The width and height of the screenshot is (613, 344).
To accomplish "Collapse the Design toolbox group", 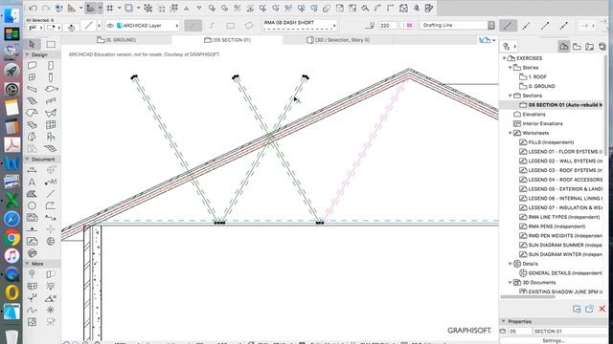I will [28, 54].
